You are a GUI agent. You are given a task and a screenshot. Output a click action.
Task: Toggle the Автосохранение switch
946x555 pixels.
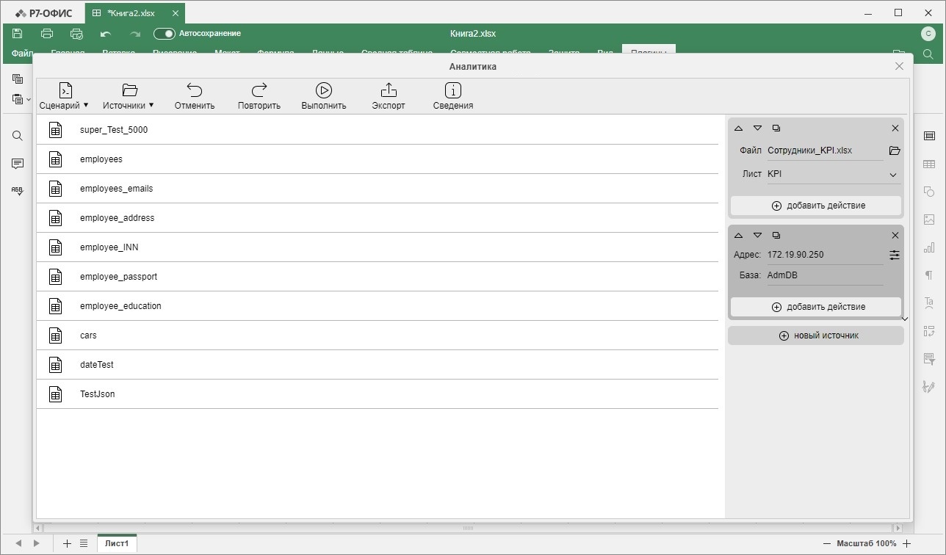coord(165,34)
